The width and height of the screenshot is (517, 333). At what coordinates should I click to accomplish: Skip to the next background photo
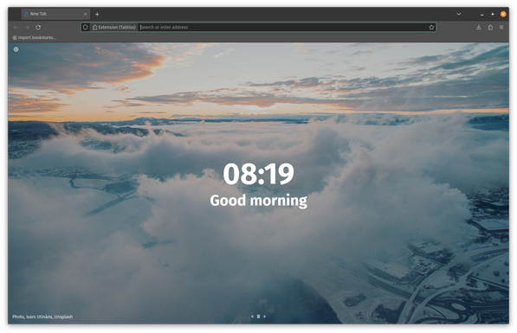(264, 317)
